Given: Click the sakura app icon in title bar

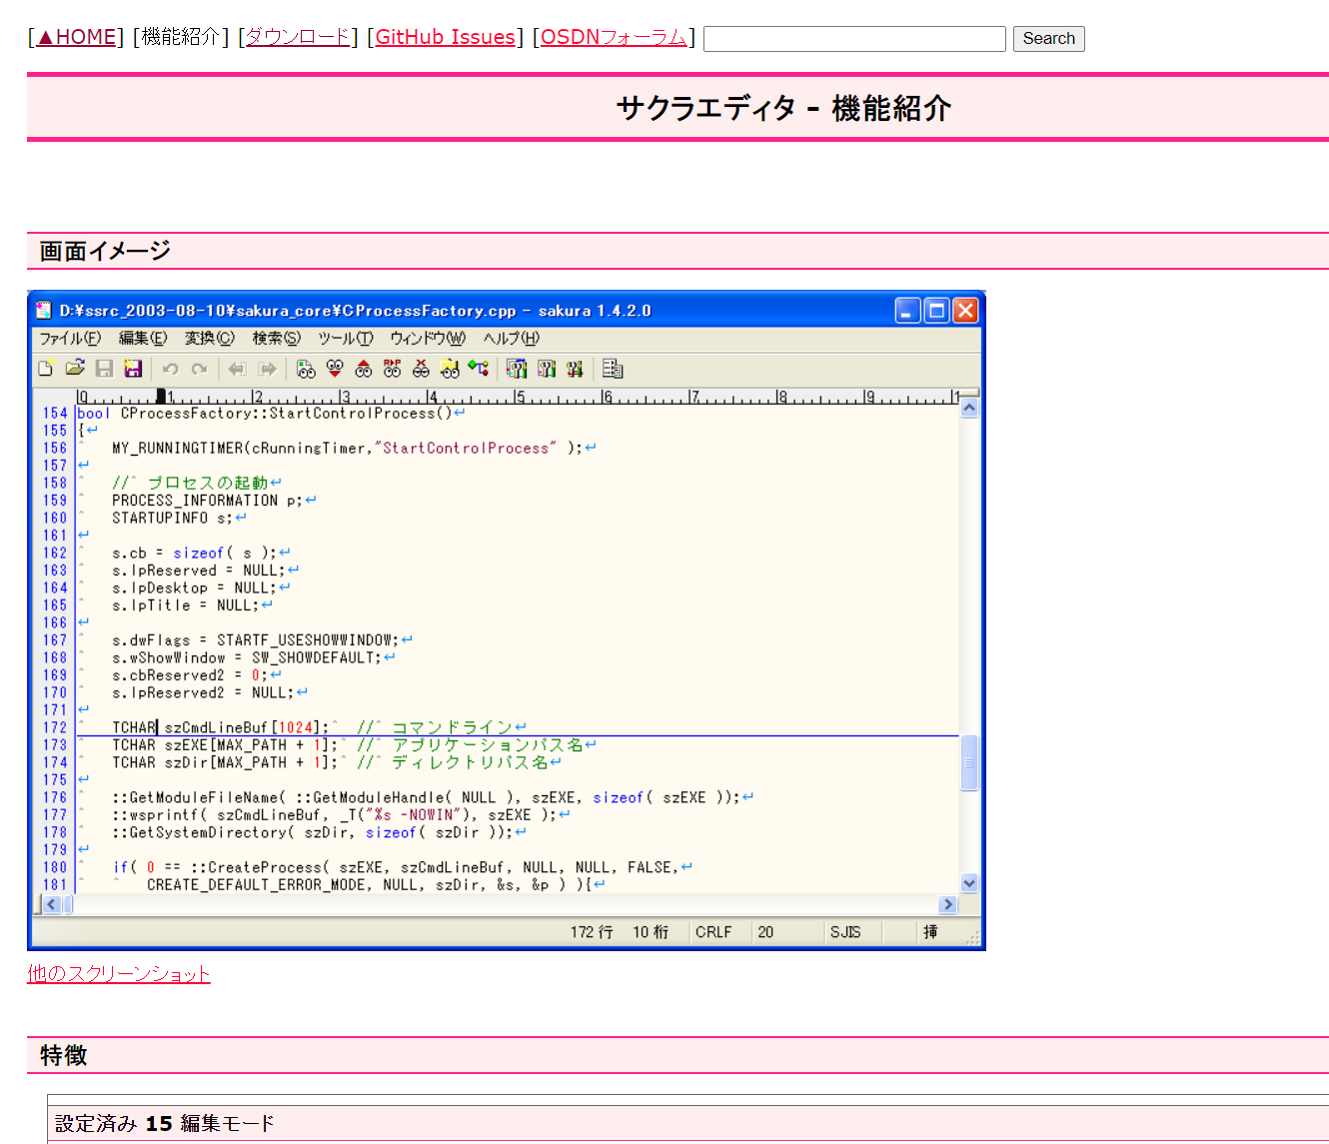Looking at the screenshot, I should pyautogui.click(x=44, y=310).
